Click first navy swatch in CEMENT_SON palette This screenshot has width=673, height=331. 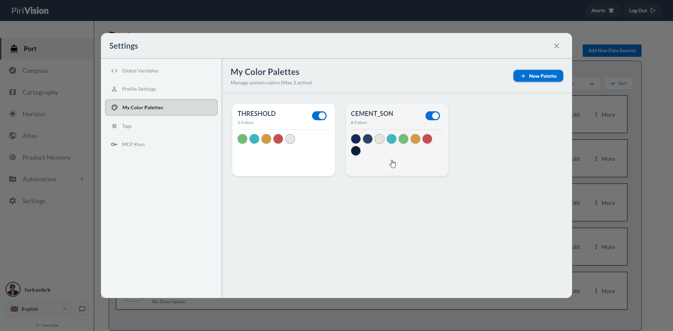[x=356, y=139]
